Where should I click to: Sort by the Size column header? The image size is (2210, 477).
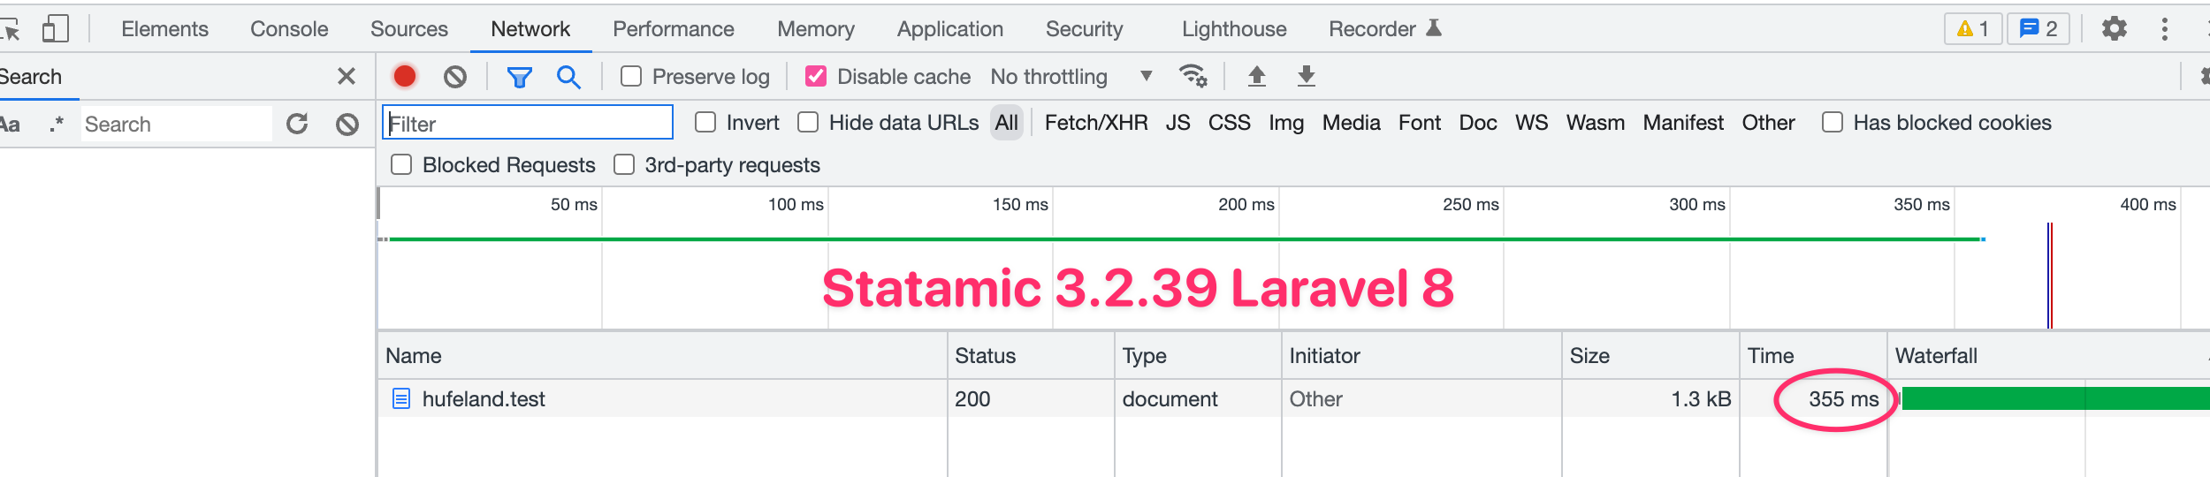[1650, 356]
